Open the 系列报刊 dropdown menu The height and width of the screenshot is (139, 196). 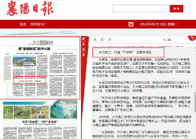[38, 24]
